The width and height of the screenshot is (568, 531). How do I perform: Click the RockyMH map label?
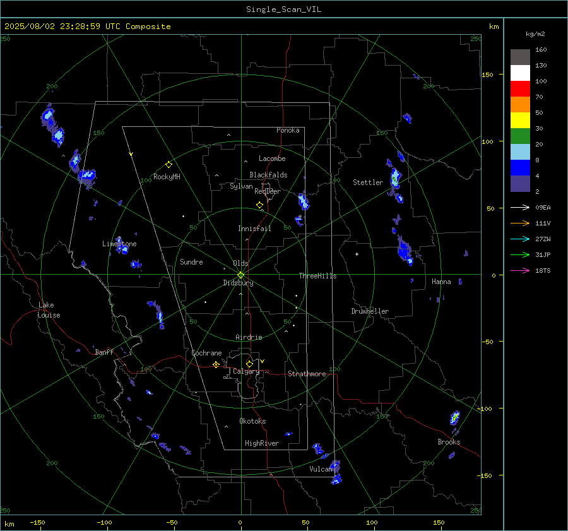[167, 177]
